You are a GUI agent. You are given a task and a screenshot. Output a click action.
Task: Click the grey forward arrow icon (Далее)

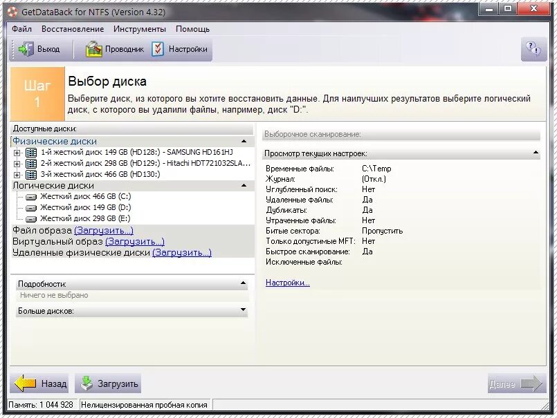(x=531, y=383)
